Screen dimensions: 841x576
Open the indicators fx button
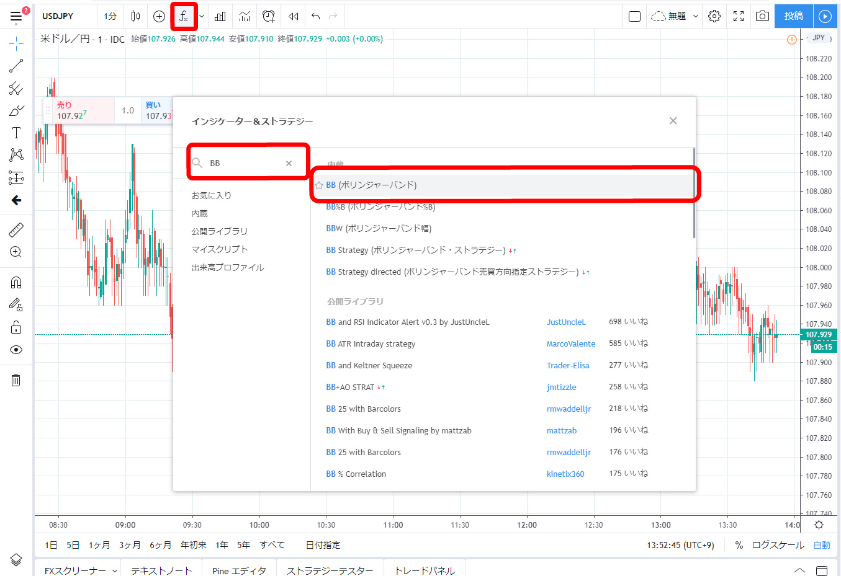[x=184, y=16]
